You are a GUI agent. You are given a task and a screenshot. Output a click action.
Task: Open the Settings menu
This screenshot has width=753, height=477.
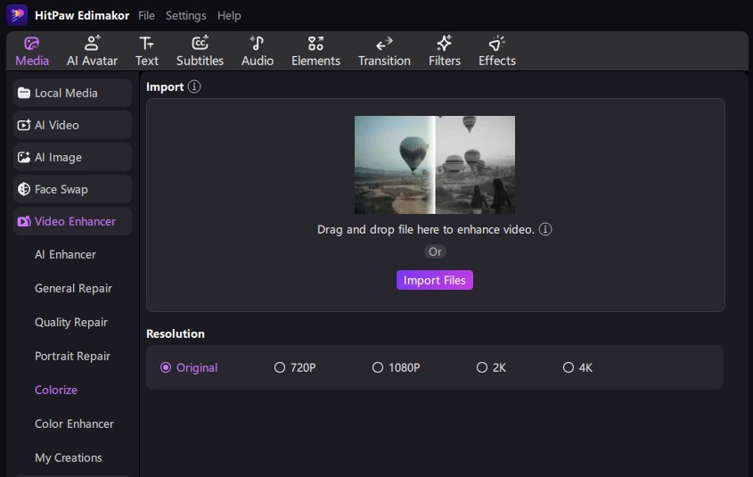(186, 15)
